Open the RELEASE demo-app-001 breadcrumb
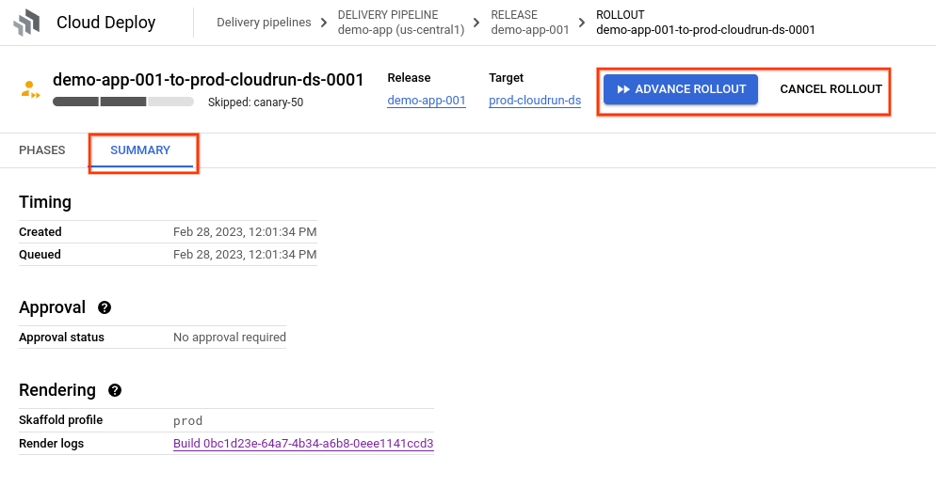936x503 pixels. (x=530, y=23)
